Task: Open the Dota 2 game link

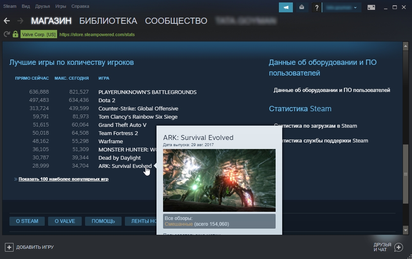Action: pyautogui.click(x=107, y=100)
